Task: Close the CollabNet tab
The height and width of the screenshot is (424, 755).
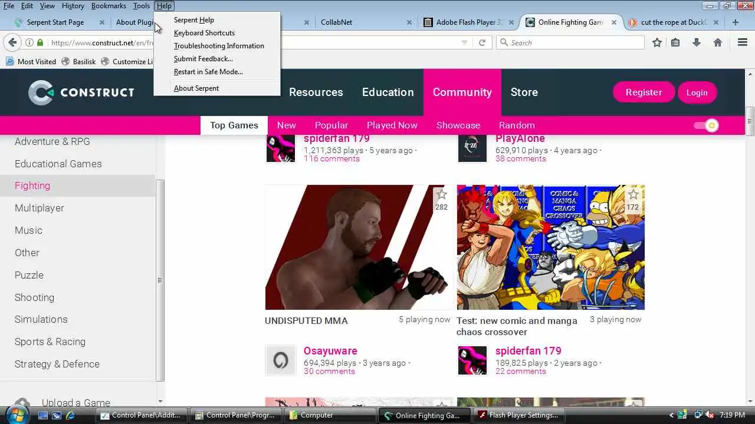Action: pos(409,22)
